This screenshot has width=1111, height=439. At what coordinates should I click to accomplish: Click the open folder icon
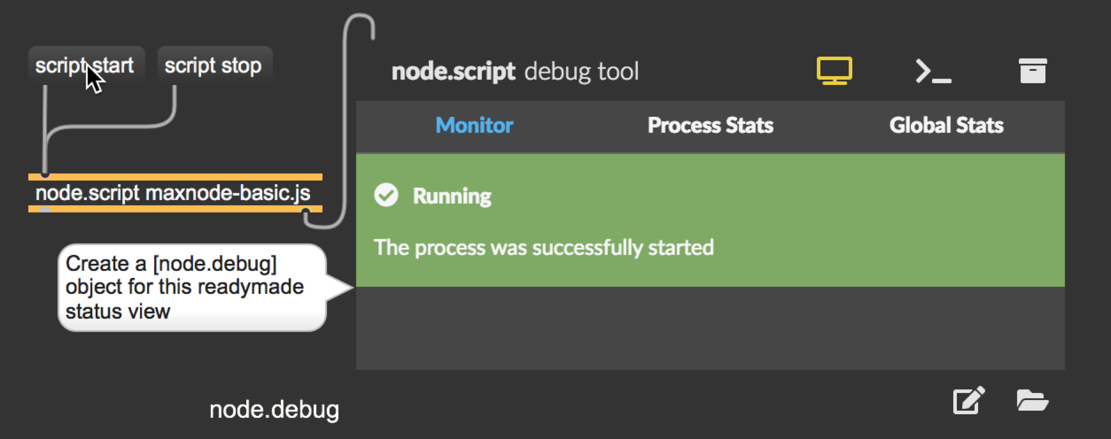[x=1032, y=401]
